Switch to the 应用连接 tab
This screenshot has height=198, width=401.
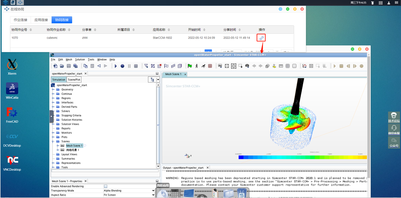pyautogui.click(x=41, y=20)
